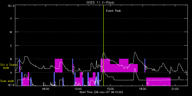Click the 'GOES 11 X-Rays:' title
Screen dimensions: 192x96
tap(100, 2)
